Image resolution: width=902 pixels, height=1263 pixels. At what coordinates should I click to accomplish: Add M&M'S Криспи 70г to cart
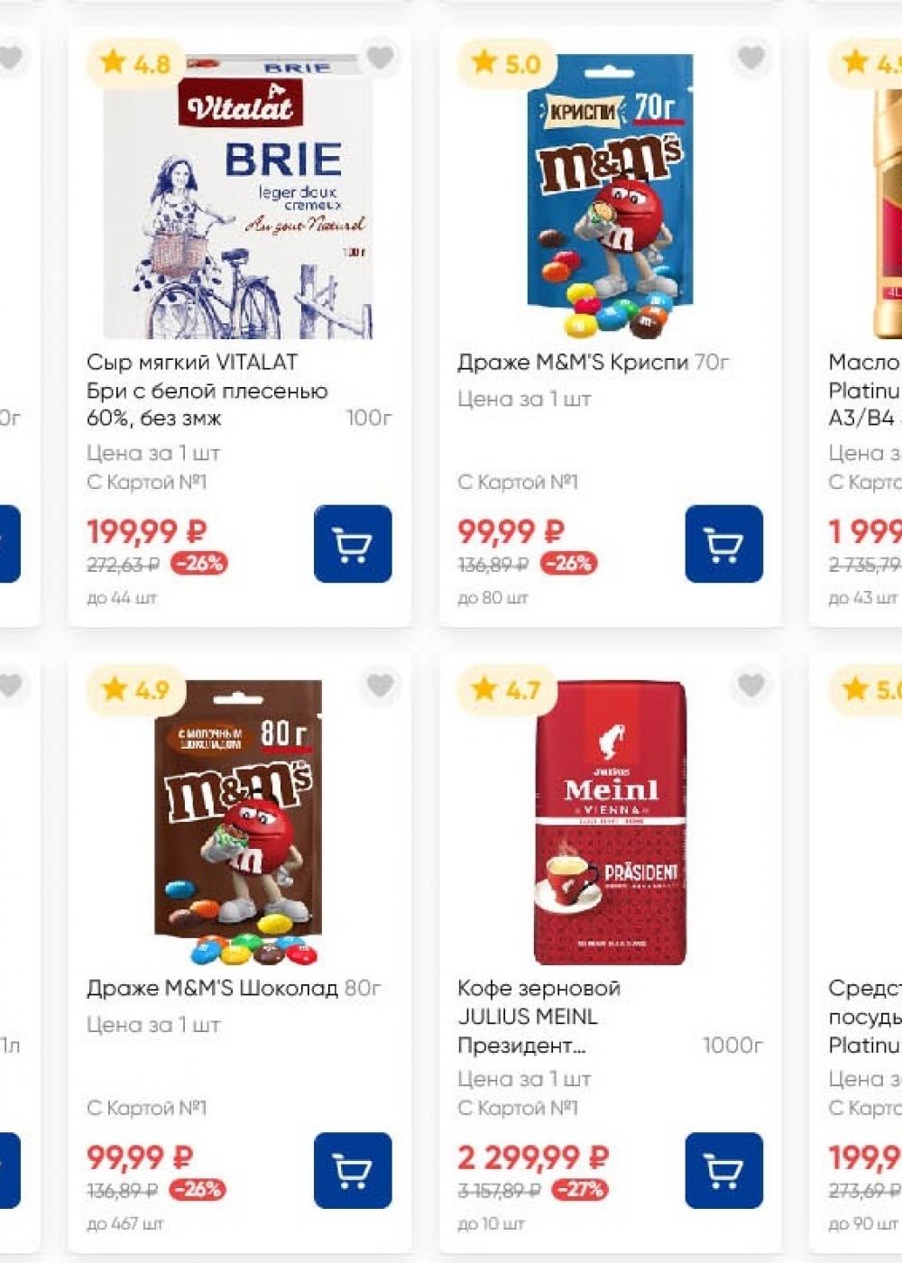pyautogui.click(x=723, y=544)
